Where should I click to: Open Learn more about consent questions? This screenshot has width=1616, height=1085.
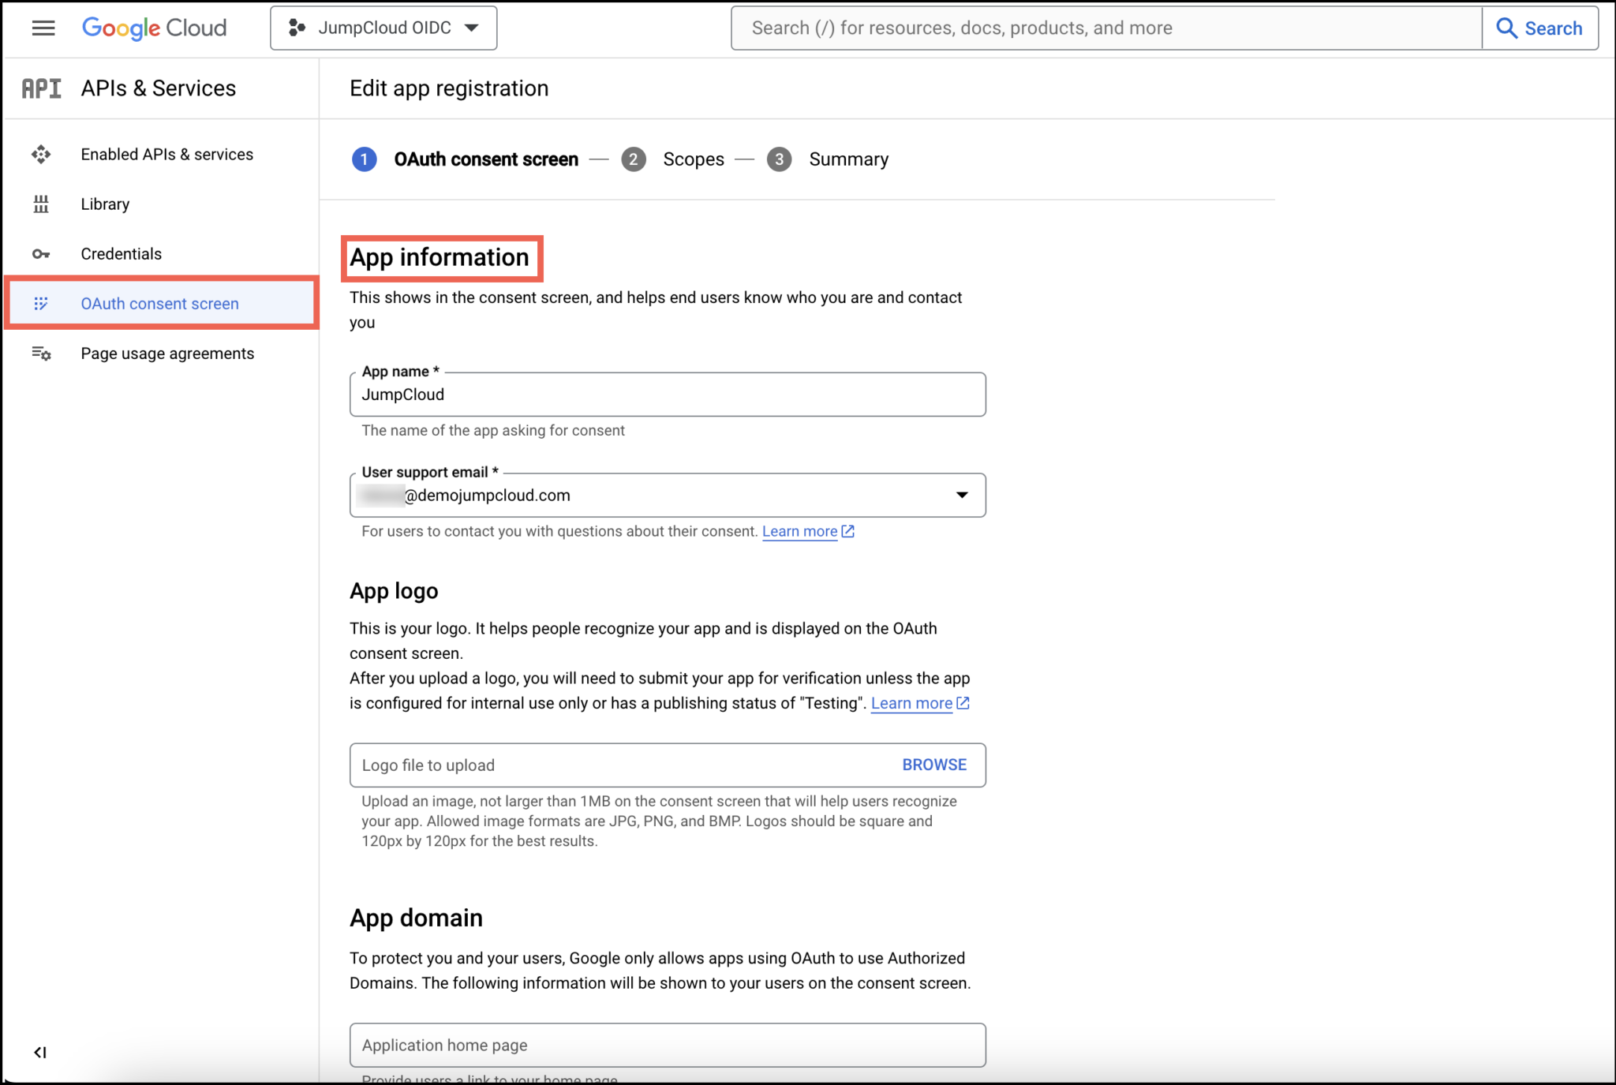pos(799,531)
